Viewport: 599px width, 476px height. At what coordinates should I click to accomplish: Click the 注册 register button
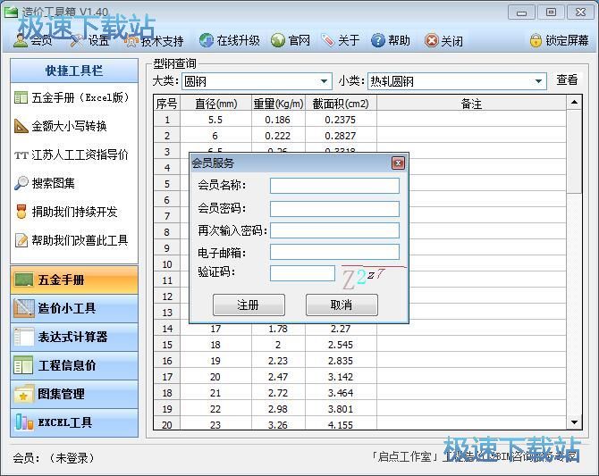(249, 305)
